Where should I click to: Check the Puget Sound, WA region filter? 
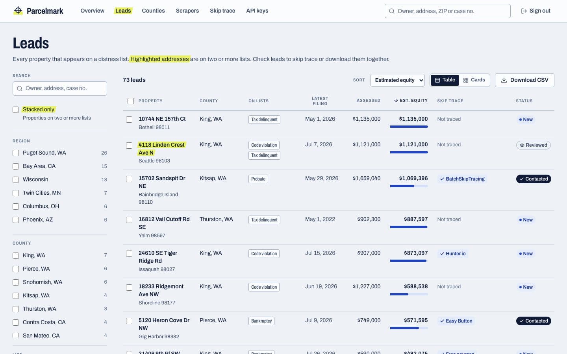pyautogui.click(x=16, y=153)
